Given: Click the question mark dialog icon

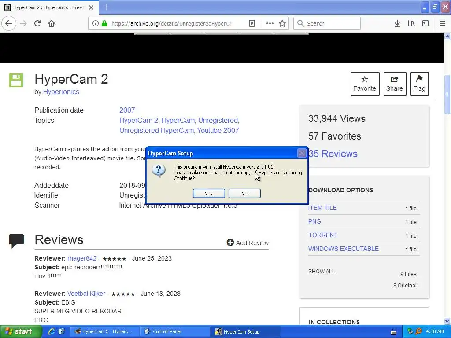Looking at the screenshot, I should coord(159,171).
